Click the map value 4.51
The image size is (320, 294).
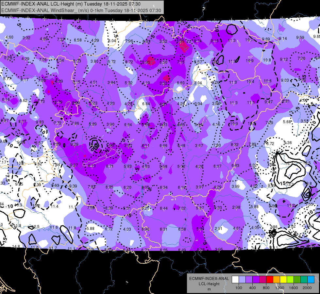pos(93,82)
